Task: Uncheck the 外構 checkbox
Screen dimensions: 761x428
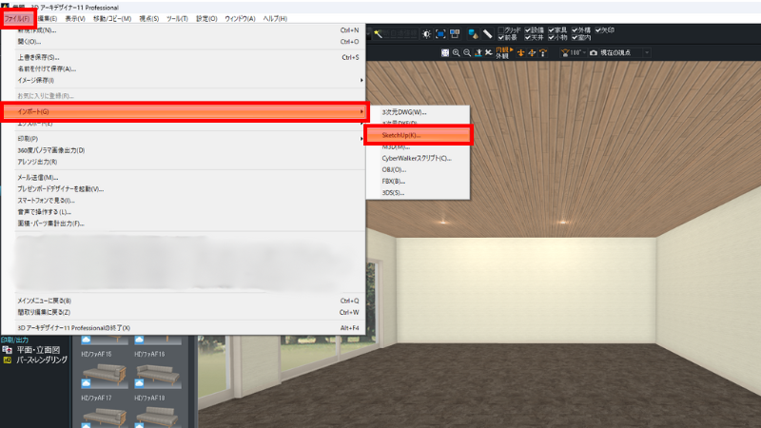Action: tap(575, 30)
